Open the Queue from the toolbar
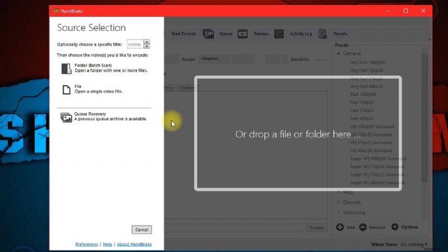Viewport: 448px width, 252px height. (x=208, y=34)
